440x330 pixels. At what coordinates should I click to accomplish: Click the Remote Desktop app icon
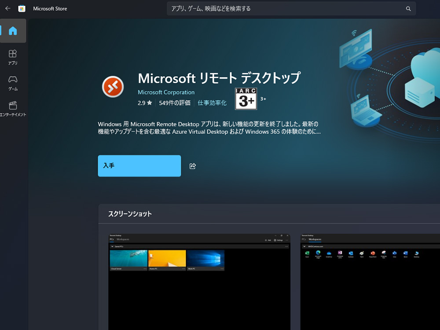click(x=113, y=87)
